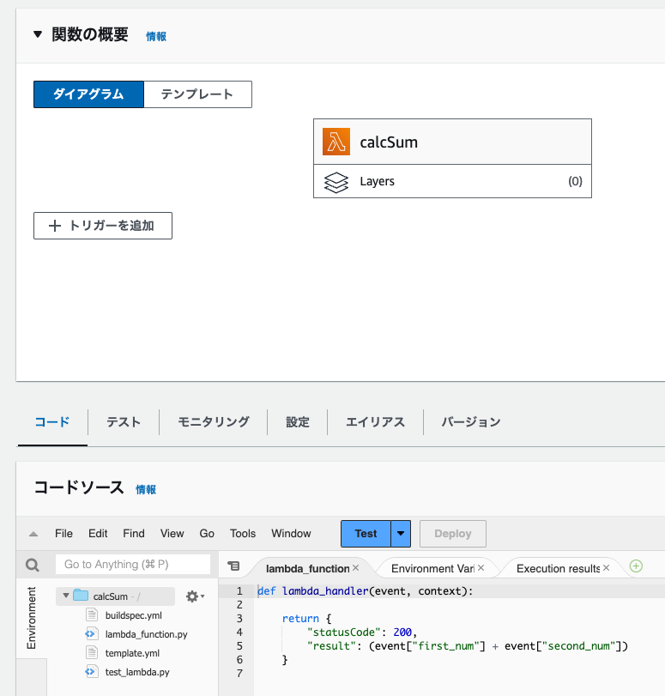This screenshot has width=665, height=696.
Task: Open the Window menu
Action: pyautogui.click(x=291, y=534)
